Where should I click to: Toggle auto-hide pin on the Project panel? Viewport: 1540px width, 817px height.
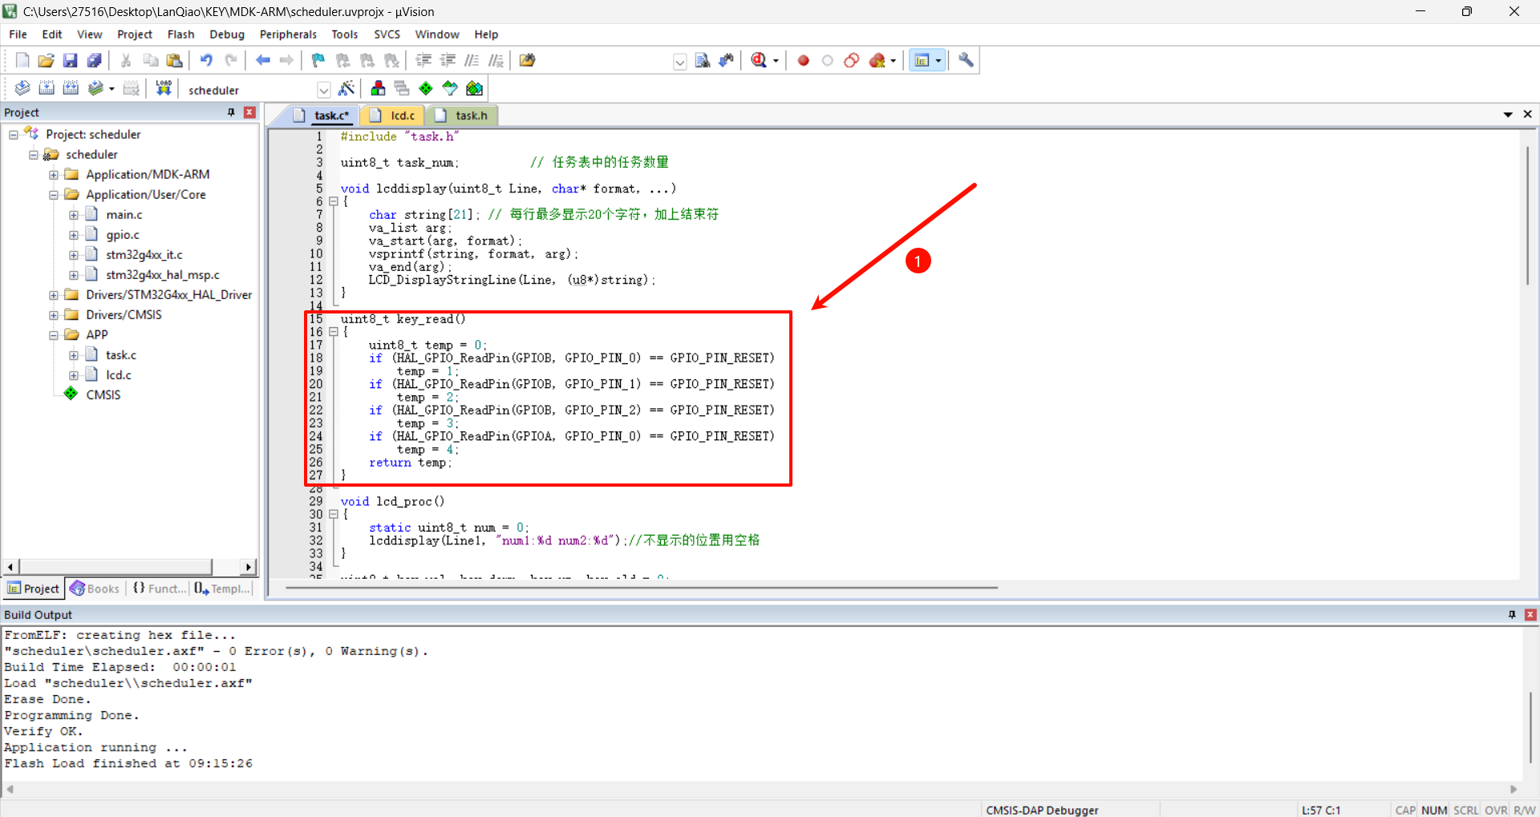pos(231,112)
